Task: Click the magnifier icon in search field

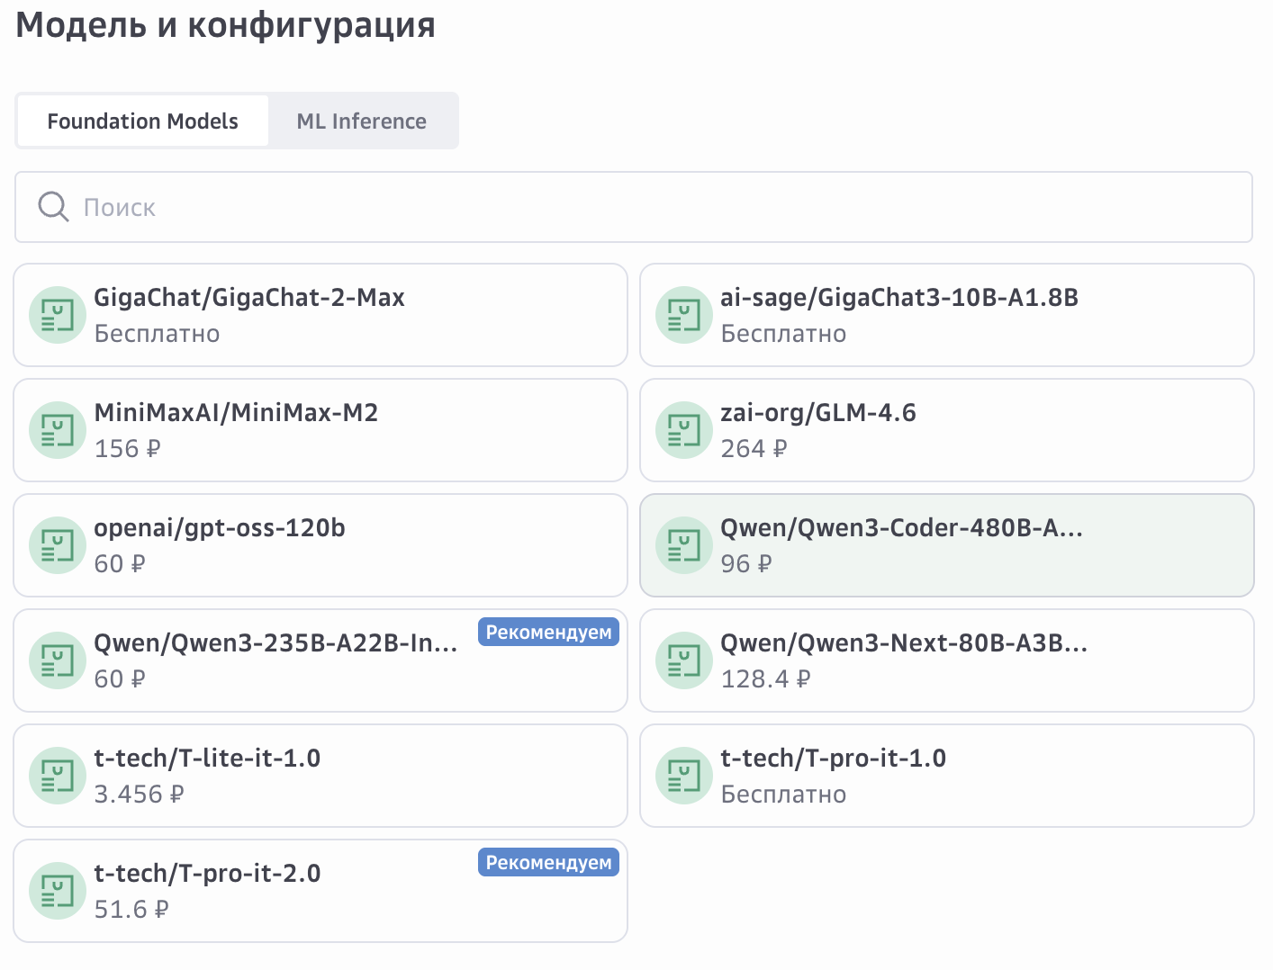Action: point(53,207)
